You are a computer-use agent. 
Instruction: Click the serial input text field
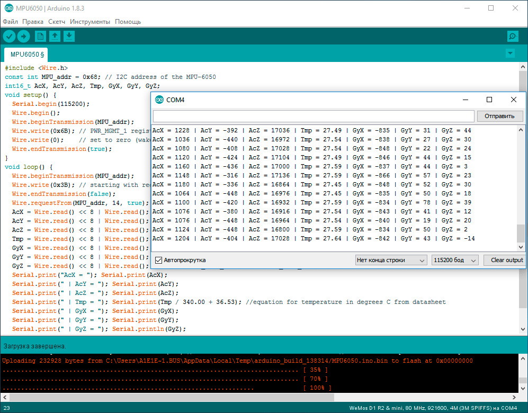pos(314,116)
